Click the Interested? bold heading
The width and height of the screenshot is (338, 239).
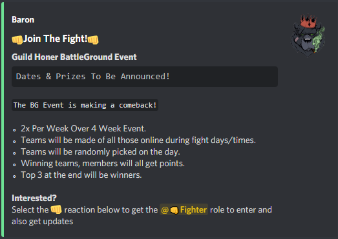(x=34, y=198)
